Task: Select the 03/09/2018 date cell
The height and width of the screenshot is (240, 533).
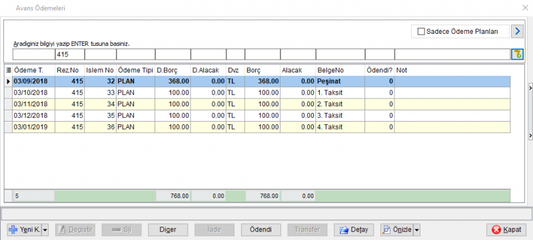Action: (x=34, y=81)
